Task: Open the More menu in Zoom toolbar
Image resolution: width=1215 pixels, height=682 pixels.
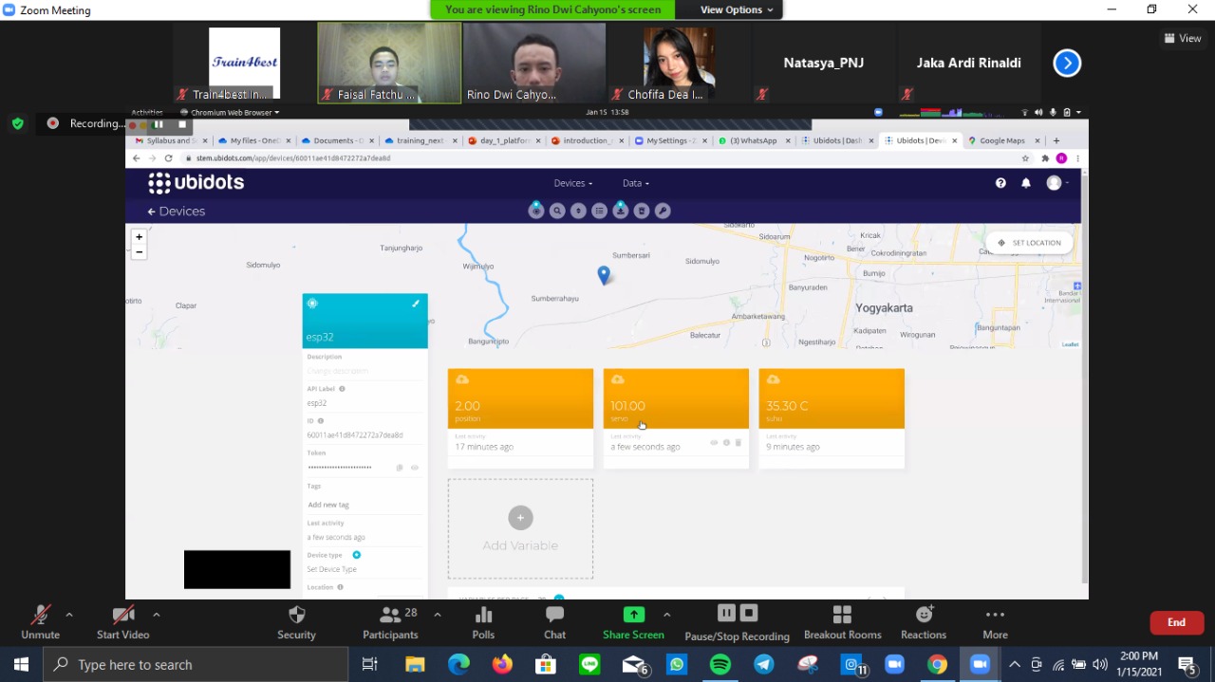Action: (995, 622)
